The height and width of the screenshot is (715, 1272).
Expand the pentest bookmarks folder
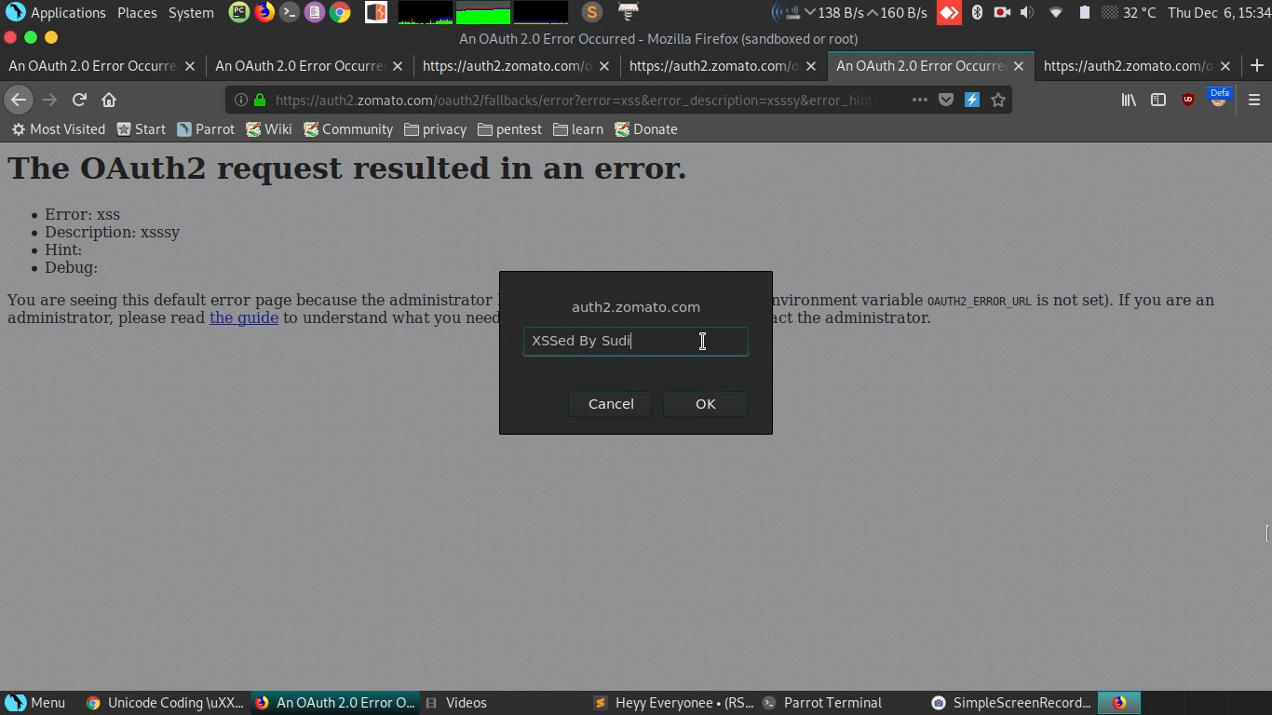(509, 129)
